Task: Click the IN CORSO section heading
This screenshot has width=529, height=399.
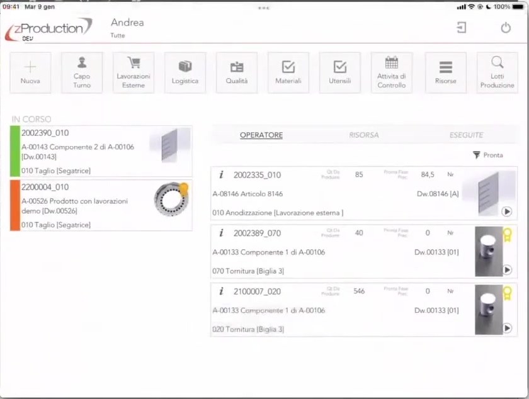Action: (31, 119)
